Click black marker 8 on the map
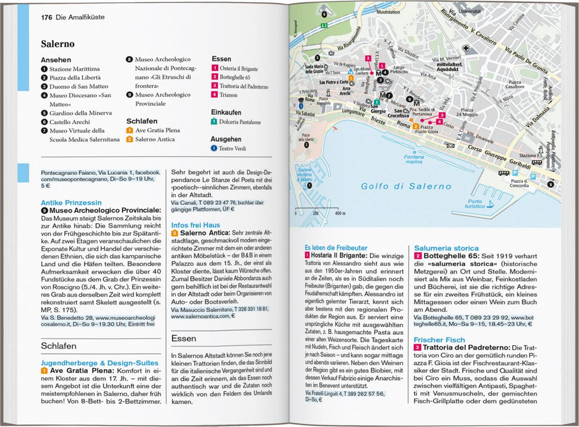 coord(551,184)
